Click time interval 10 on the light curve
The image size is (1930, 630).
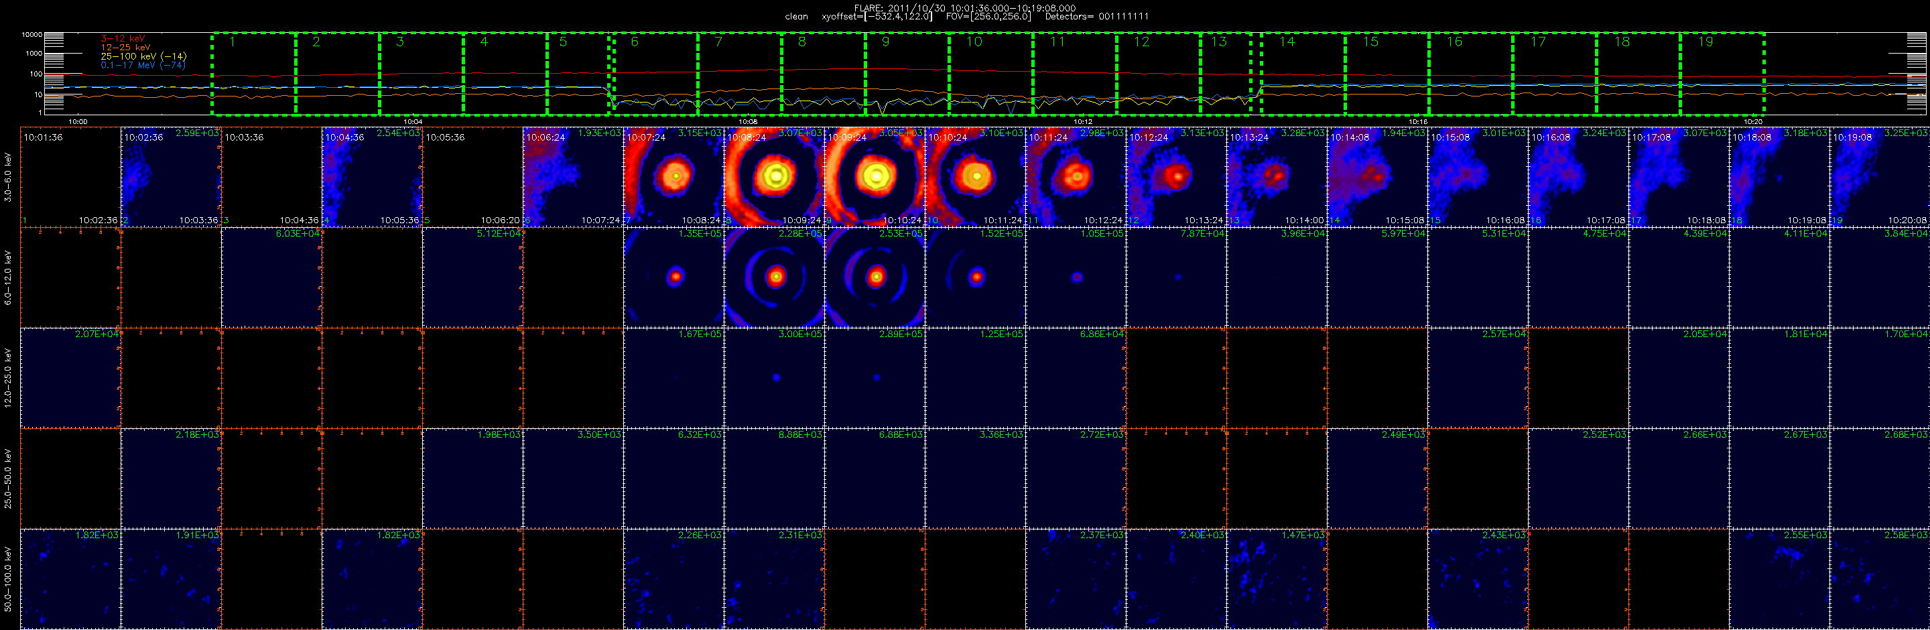point(991,74)
